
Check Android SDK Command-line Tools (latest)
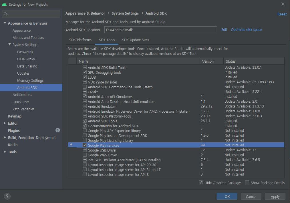85,87
